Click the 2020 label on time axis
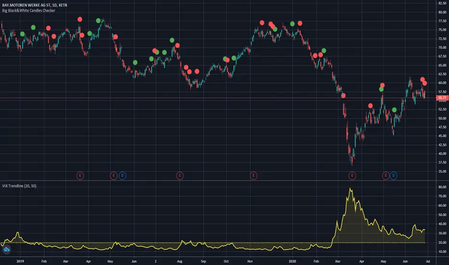 (292, 261)
